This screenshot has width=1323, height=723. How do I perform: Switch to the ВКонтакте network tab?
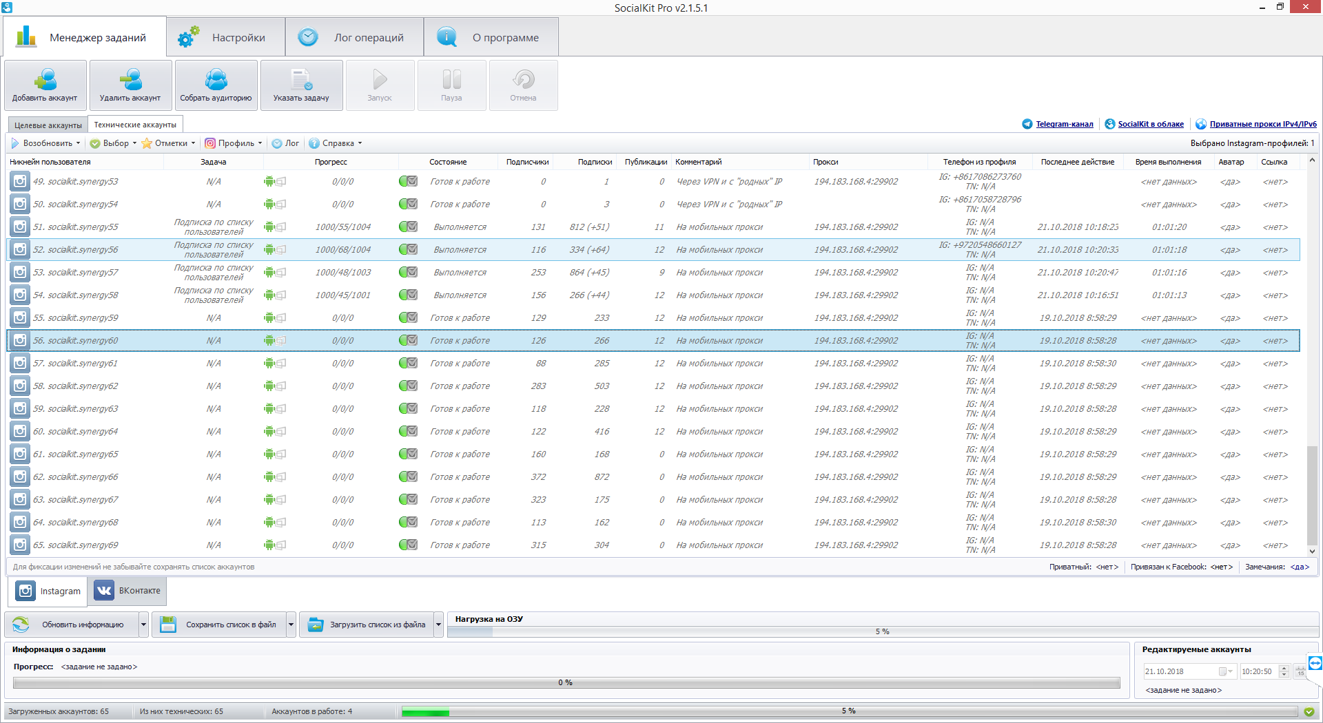(x=127, y=591)
